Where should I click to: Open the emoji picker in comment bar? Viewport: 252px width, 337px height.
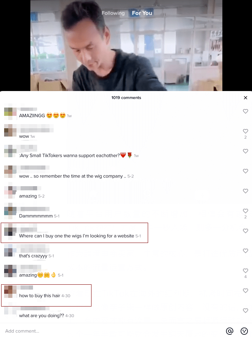tap(244, 331)
